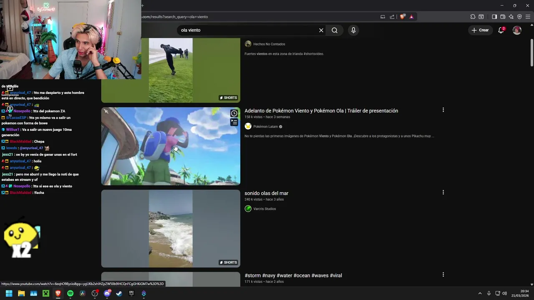Click the magnifier search button
534x300 pixels.
[335, 30]
